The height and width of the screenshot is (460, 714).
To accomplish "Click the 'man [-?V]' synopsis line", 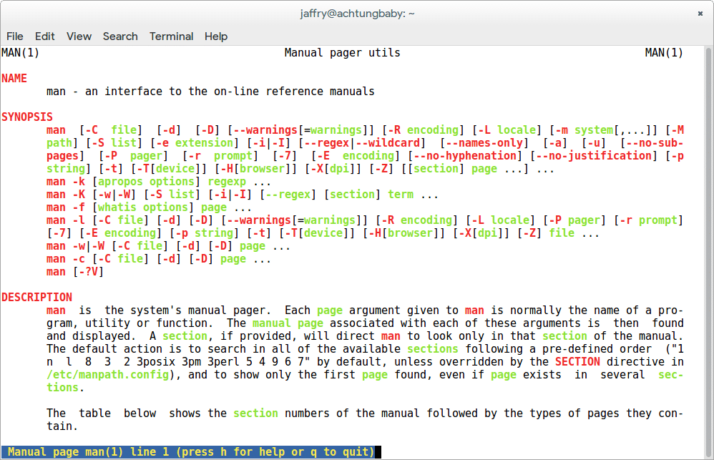I will (75, 272).
